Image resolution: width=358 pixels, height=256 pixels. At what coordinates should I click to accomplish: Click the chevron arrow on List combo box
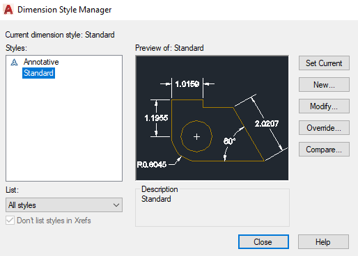pyautogui.click(x=116, y=205)
